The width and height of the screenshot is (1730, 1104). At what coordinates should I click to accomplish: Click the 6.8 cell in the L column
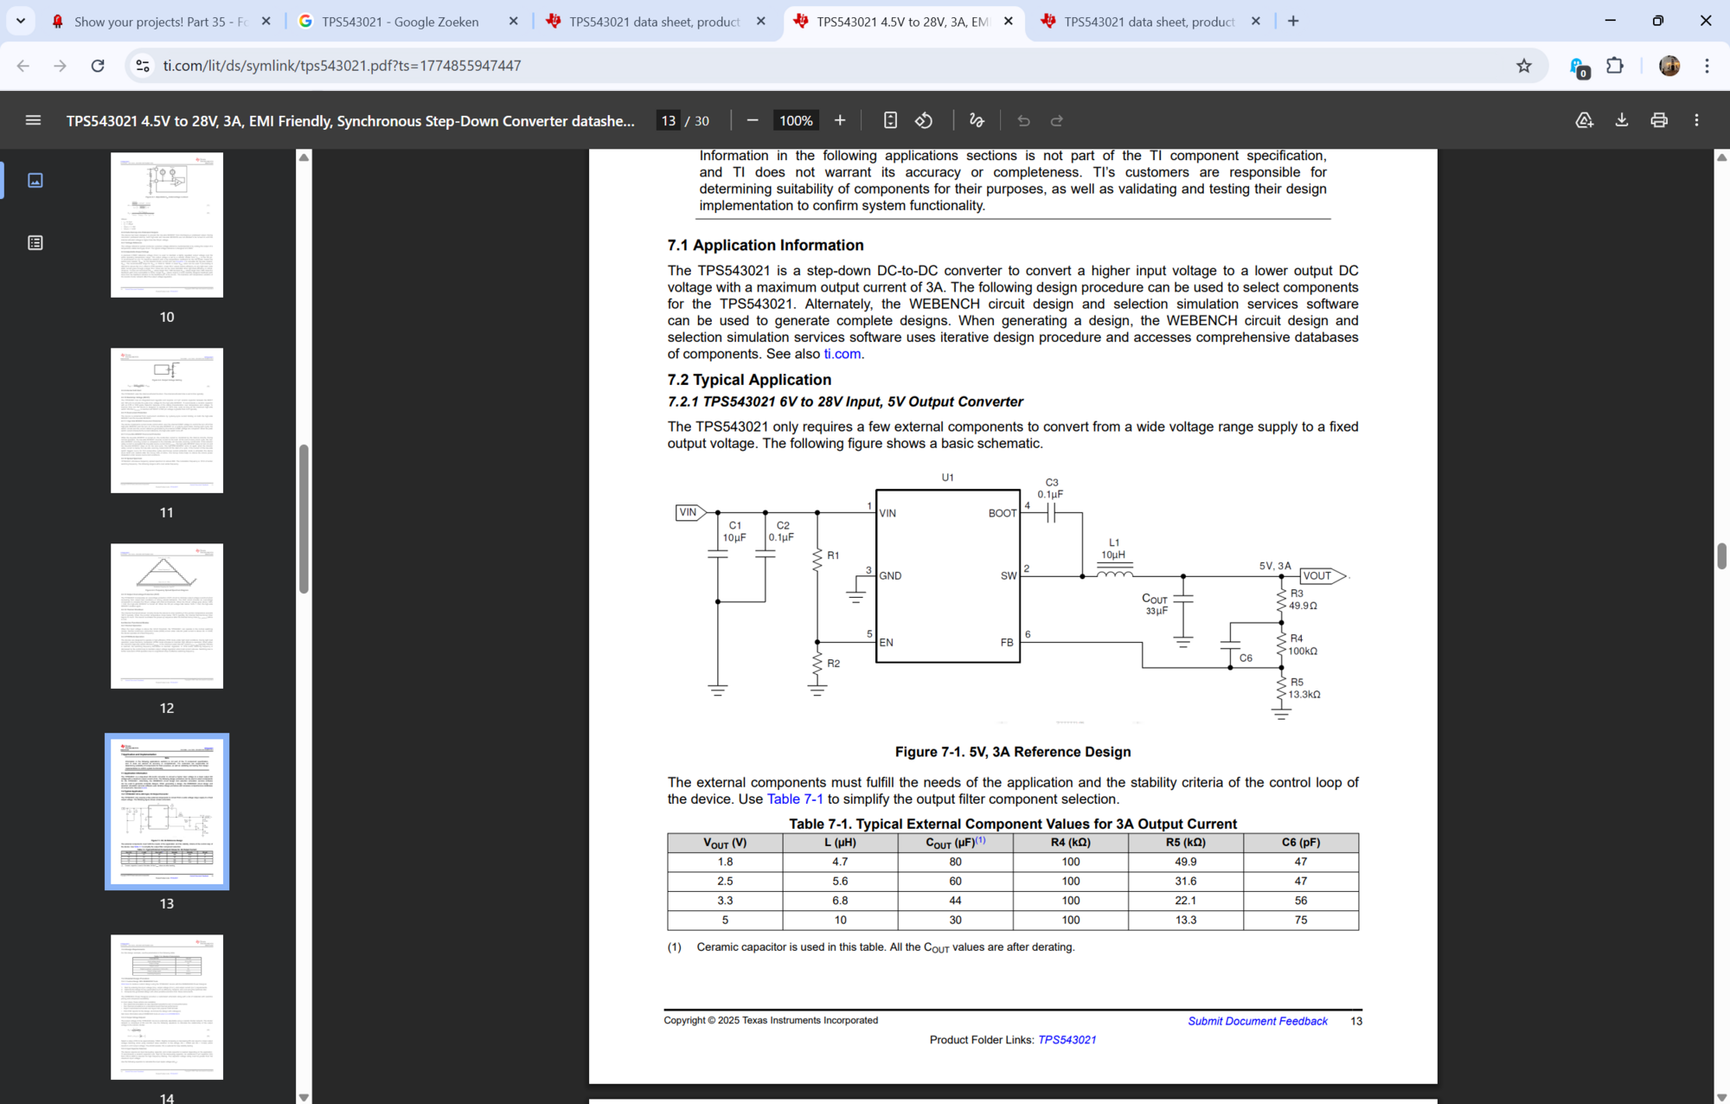pyautogui.click(x=840, y=901)
